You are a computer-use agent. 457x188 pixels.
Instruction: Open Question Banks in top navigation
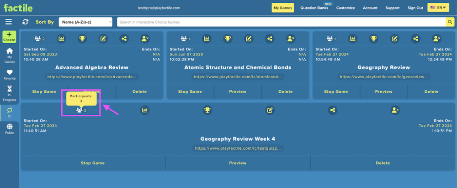tap(314, 8)
